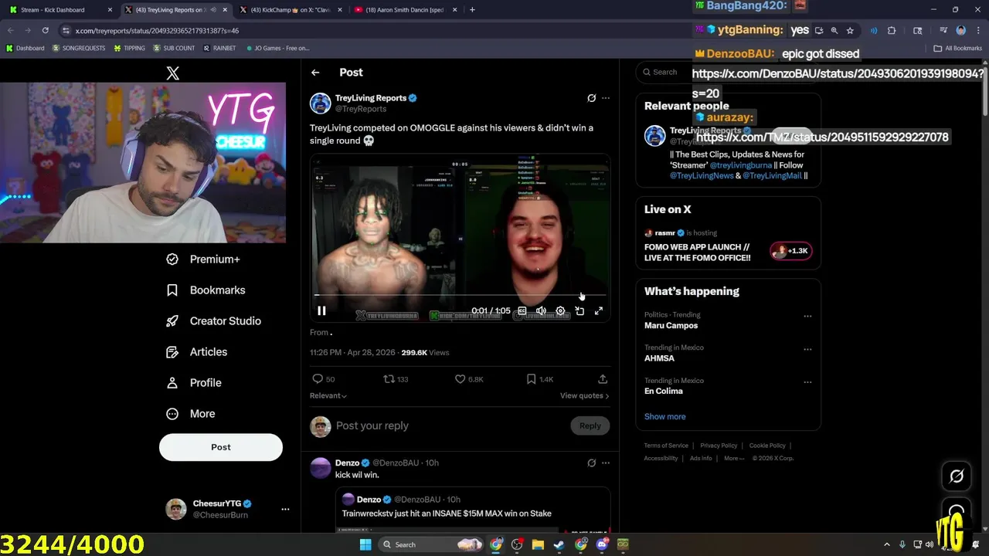
Task: Open TIPPING bookmark
Action: click(129, 48)
